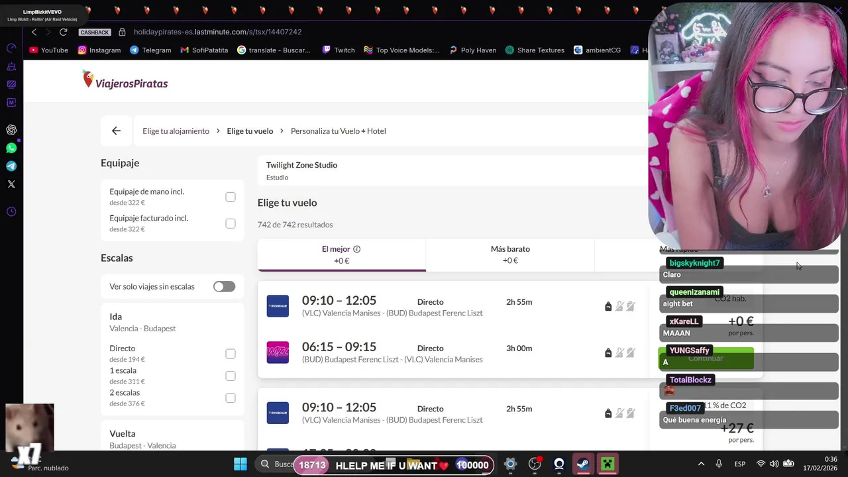
Task: Check 1 escala under Ida
Action: (x=230, y=376)
